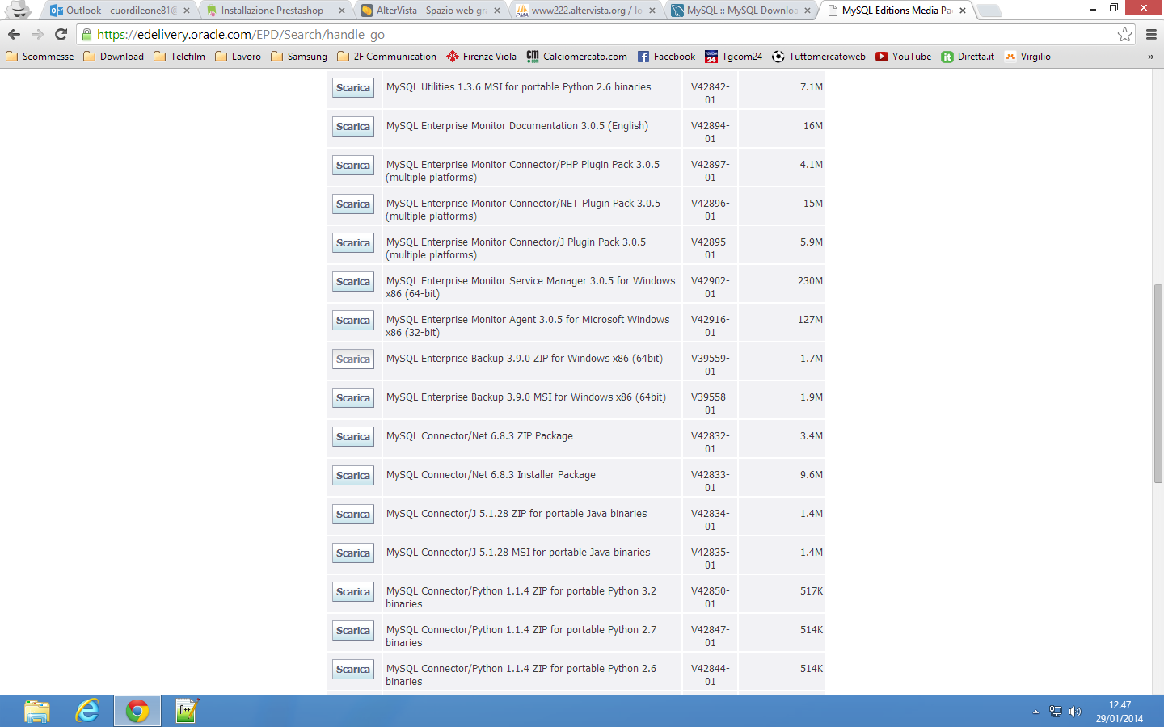The width and height of the screenshot is (1164, 727).
Task: Close the AlterVista tab
Action: coord(497,11)
